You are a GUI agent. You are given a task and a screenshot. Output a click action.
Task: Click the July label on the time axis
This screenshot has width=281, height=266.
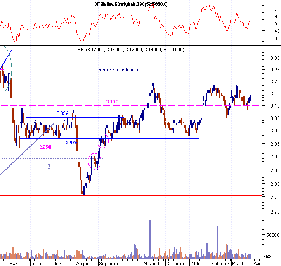coord(57,264)
